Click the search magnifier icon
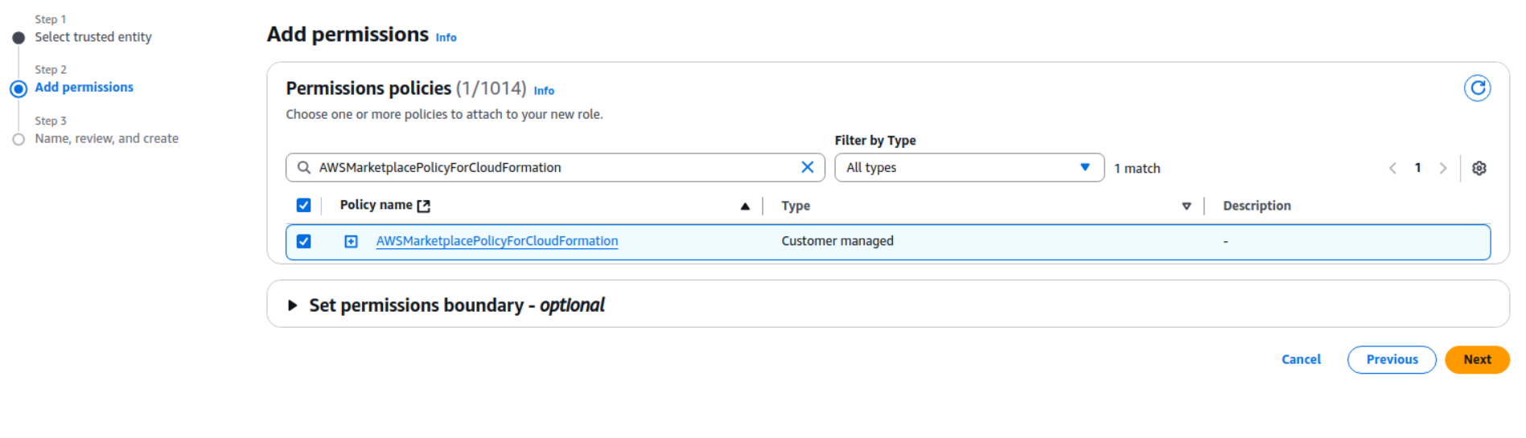The image size is (1526, 438). [x=304, y=167]
